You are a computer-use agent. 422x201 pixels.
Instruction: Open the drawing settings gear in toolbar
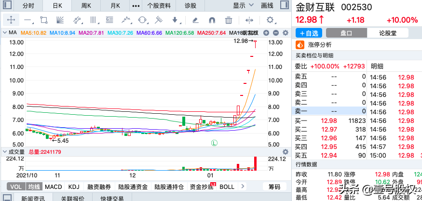click(x=270, y=20)
